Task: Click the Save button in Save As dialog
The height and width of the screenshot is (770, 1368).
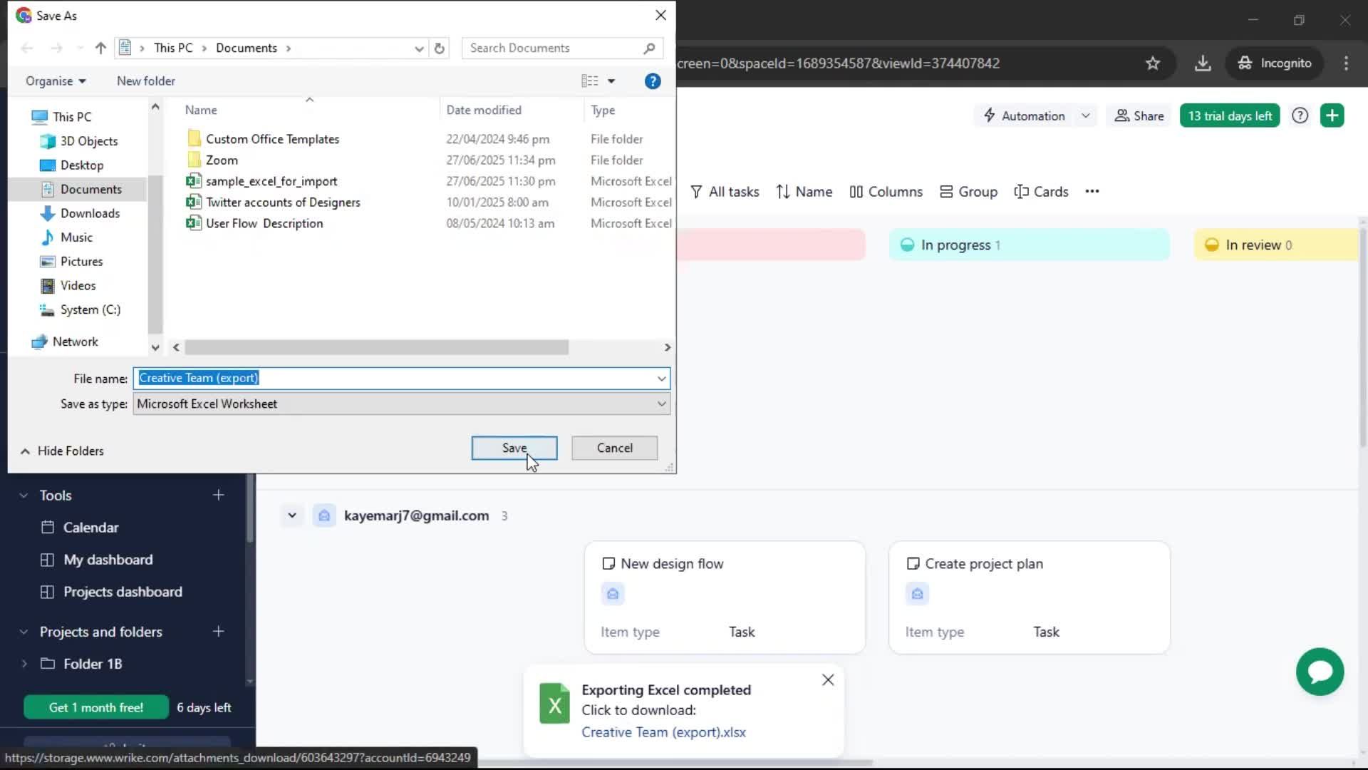Action: pyautogui.click(x=514, y=448)
